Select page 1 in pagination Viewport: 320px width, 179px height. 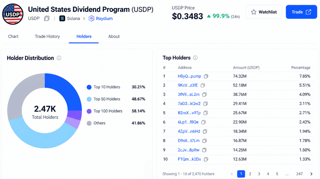241,174
